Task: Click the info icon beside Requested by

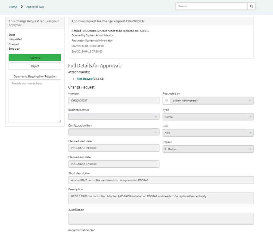Action: point(167,101)
